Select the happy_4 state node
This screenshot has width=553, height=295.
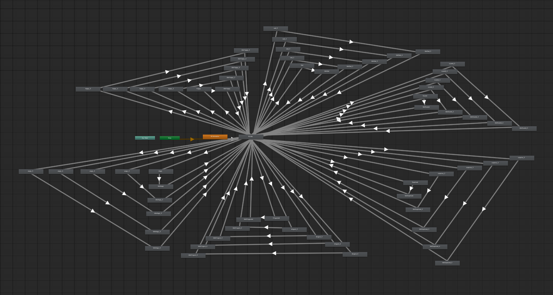pos(115,89)
